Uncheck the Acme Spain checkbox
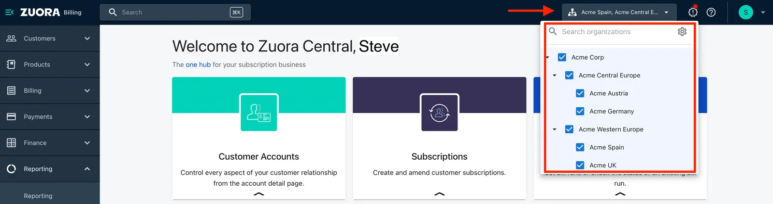The image size is (773, 204). click(x=580, y=147)
